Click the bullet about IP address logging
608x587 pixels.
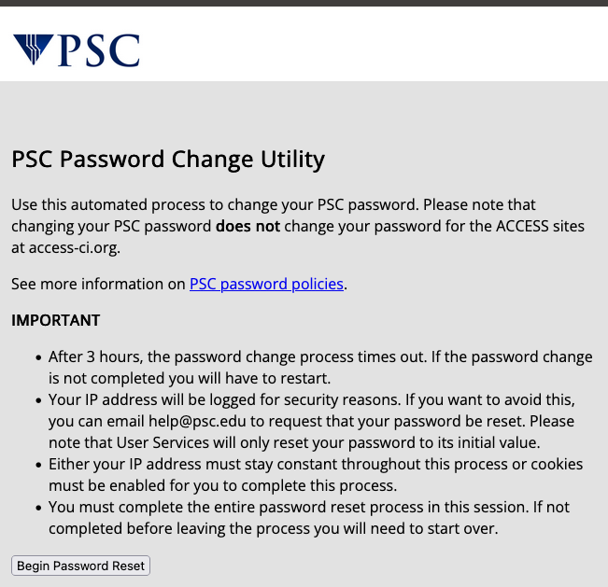point(311,421)
